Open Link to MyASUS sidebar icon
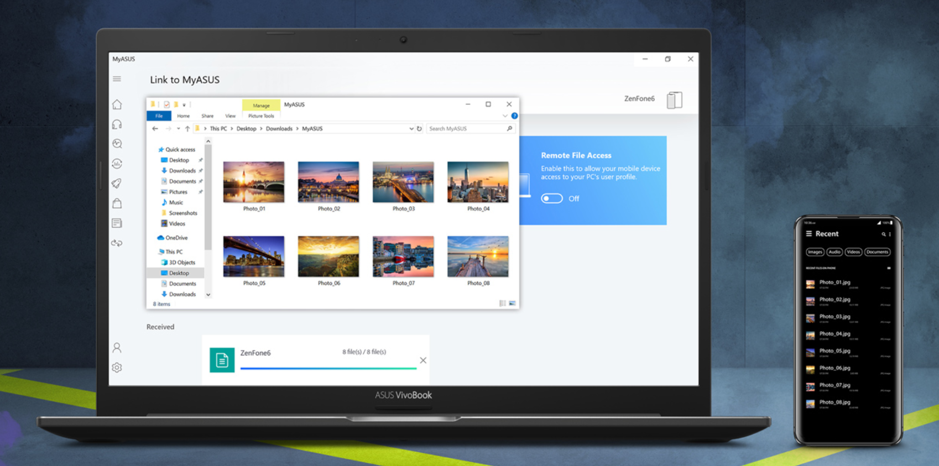The height and width of the screenshot is (466, 939). (117, 243)
